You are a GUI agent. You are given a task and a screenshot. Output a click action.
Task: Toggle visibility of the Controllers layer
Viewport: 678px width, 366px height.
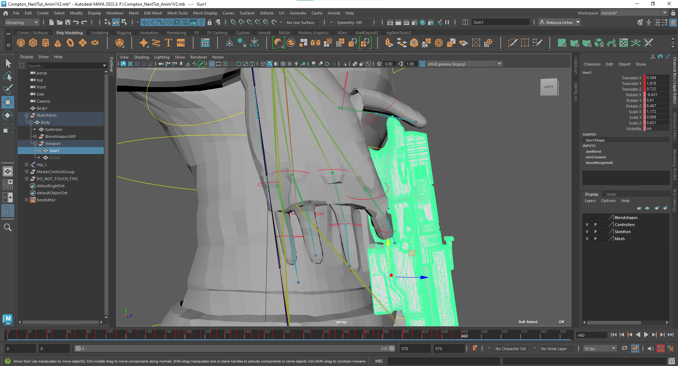coord(587,225)
